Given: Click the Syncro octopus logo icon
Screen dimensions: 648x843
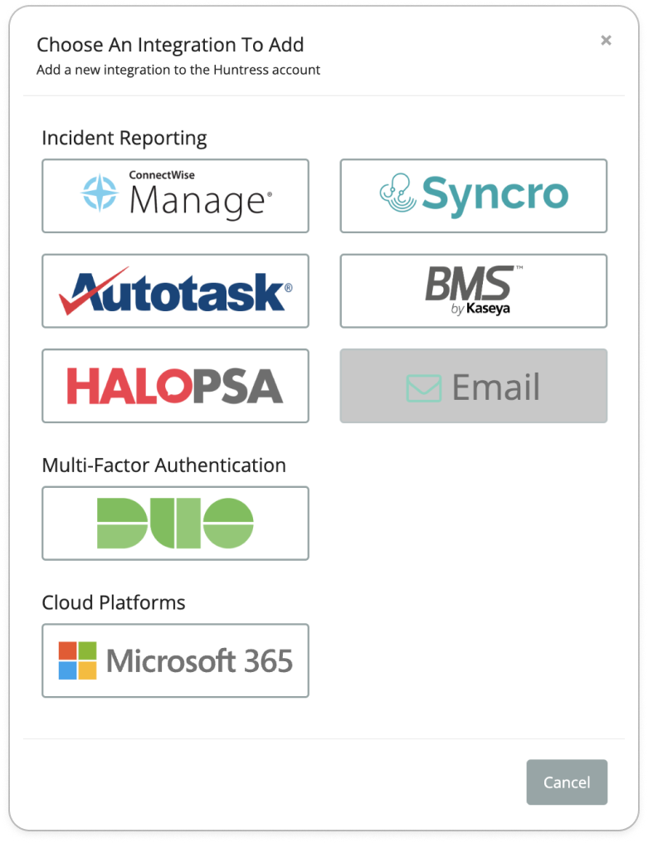Looking at the screenshot, I should click(398, 192).
